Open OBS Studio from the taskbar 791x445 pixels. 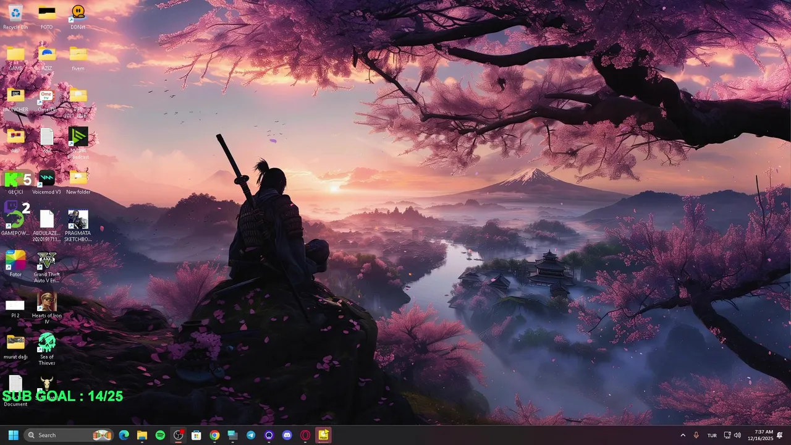tap(178, 435)
